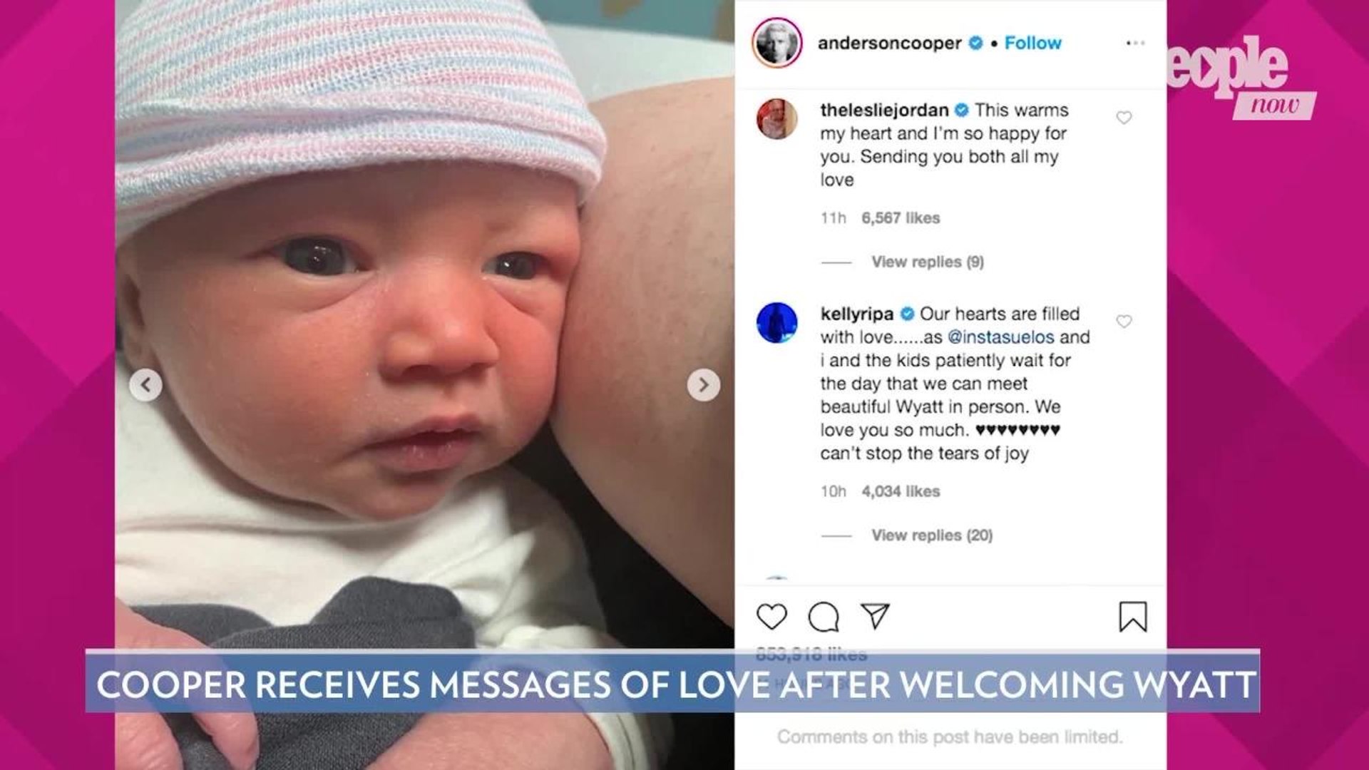The width and height of the screenshot is (1369, 770).
Task: Open the @instasuelos mention
Action: 1000,337
